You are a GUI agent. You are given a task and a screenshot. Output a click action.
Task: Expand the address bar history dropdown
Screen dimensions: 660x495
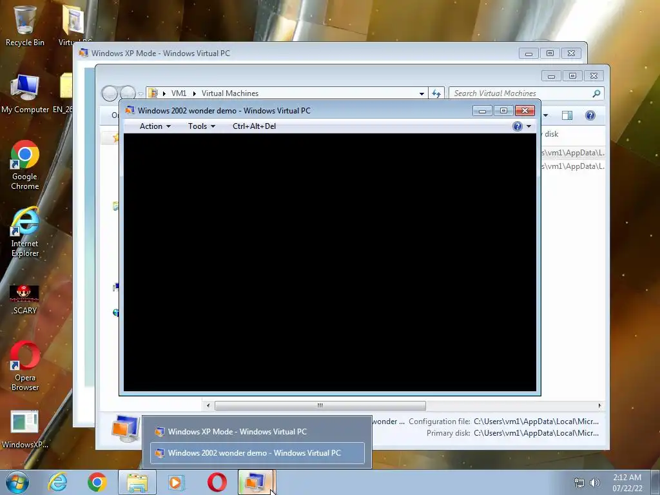pos(422,93)
